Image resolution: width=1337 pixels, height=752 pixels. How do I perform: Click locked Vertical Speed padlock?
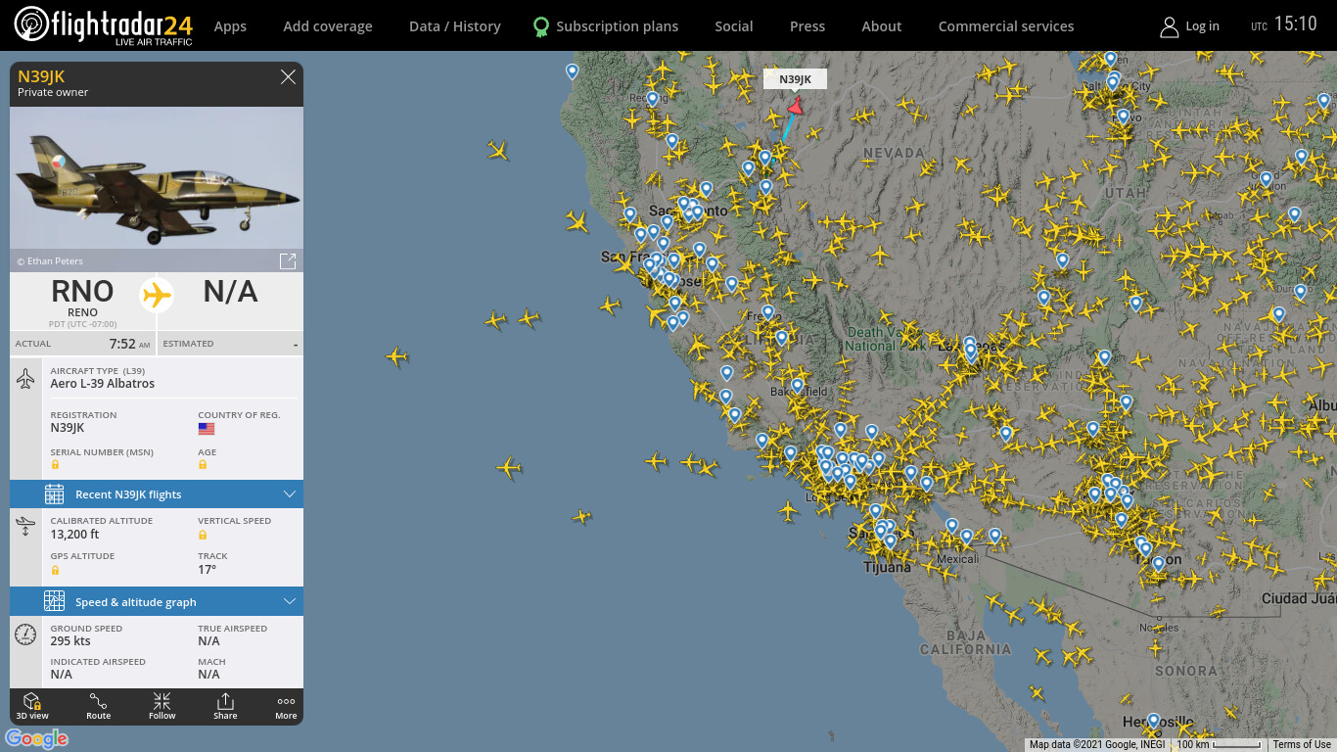[203, 535]
